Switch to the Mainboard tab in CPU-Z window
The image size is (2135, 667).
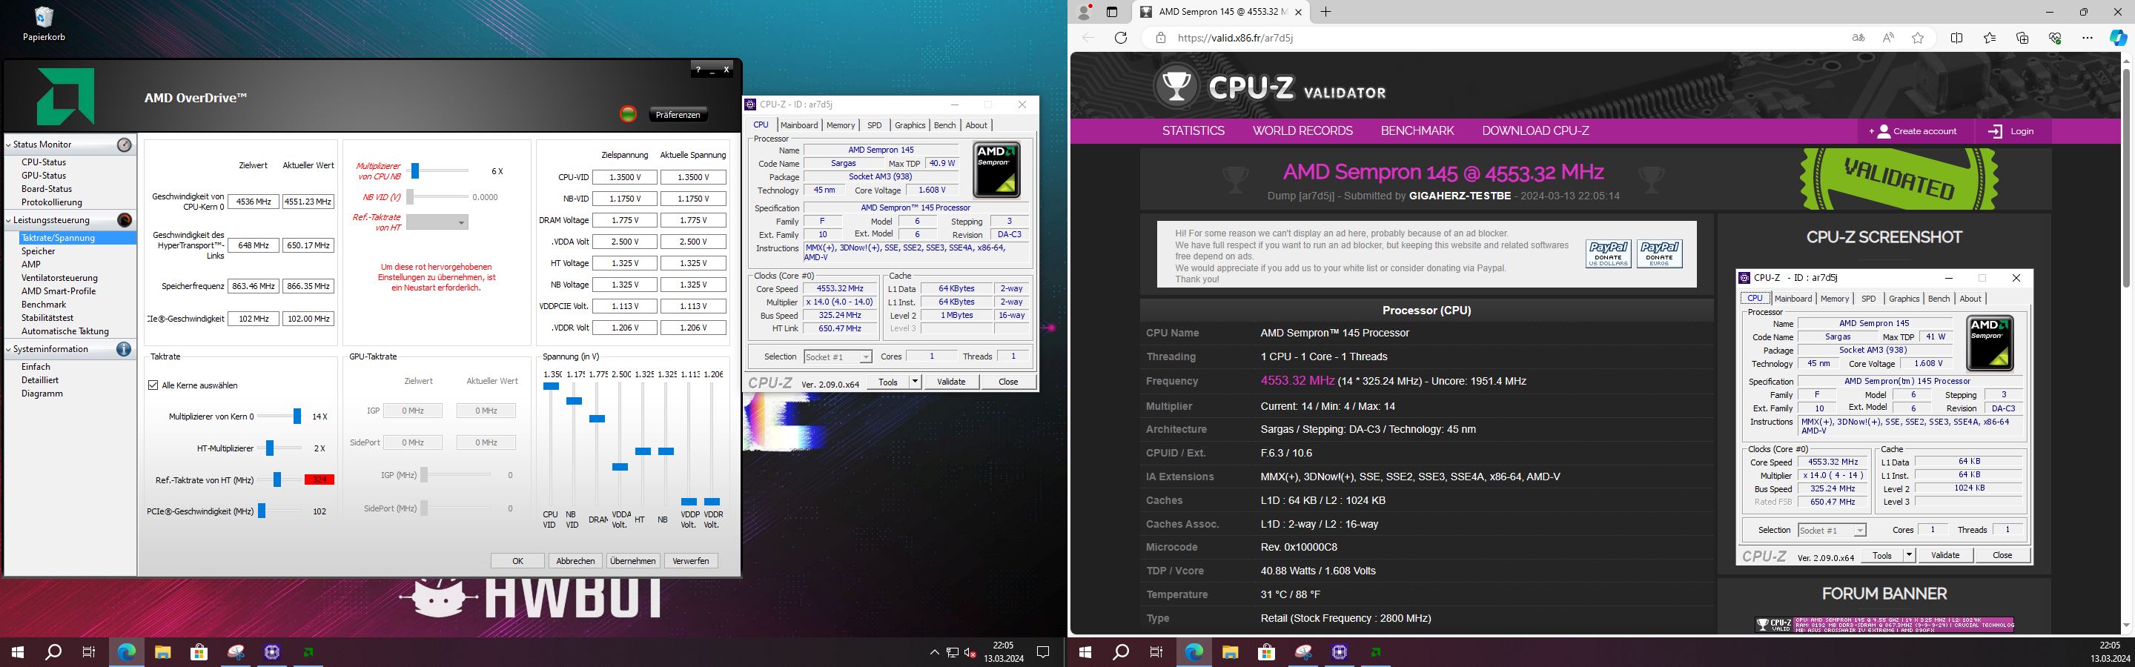point(800,125)
